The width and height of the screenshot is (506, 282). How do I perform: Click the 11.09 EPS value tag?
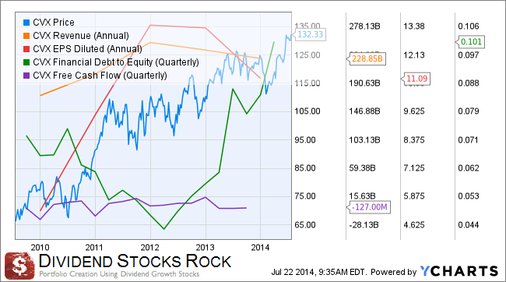[x=416, y=79]
